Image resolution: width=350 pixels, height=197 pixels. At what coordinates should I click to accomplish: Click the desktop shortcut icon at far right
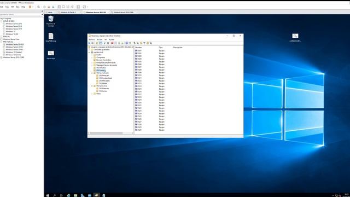coord(295,38)
